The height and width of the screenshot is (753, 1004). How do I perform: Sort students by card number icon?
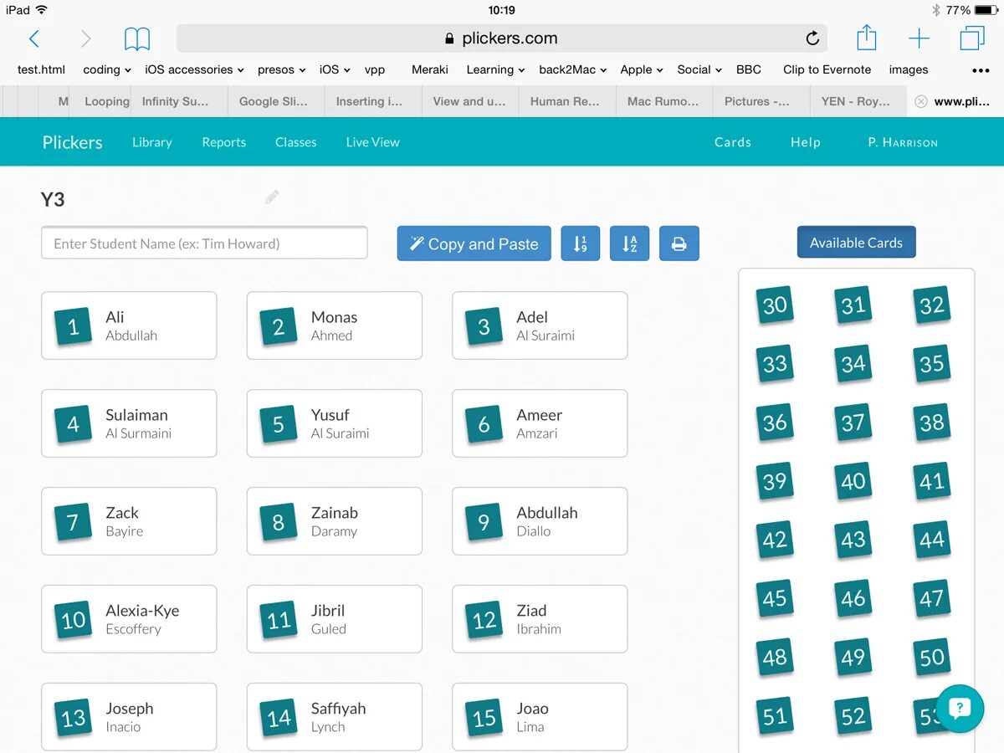pyautogui.click(x=580, y=243)
